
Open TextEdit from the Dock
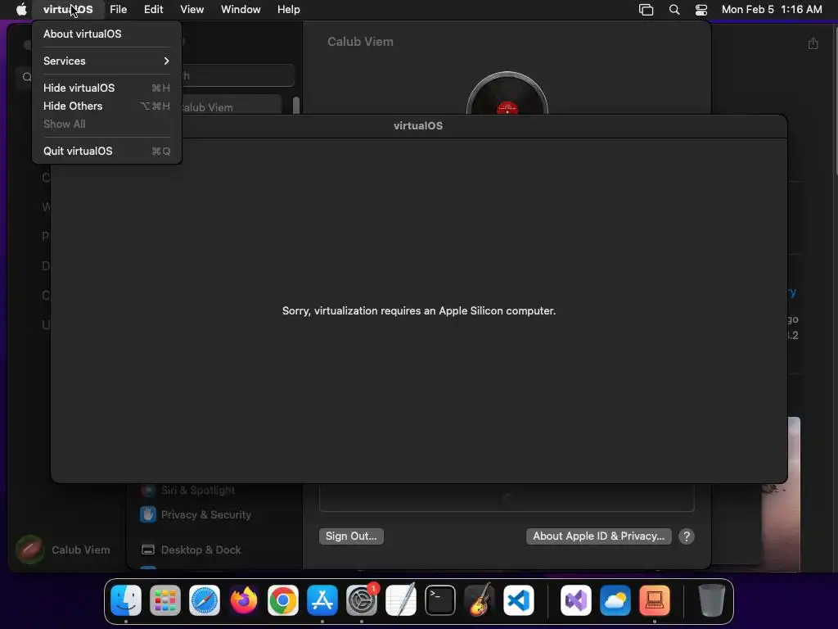(401, 600)
